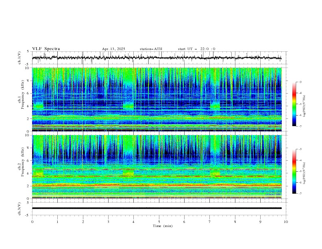Click the 'start UT = 22:0 :0' text
322x249 pixels.
196,49
